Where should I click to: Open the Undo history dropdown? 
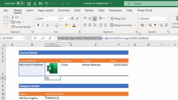[50, 4]
